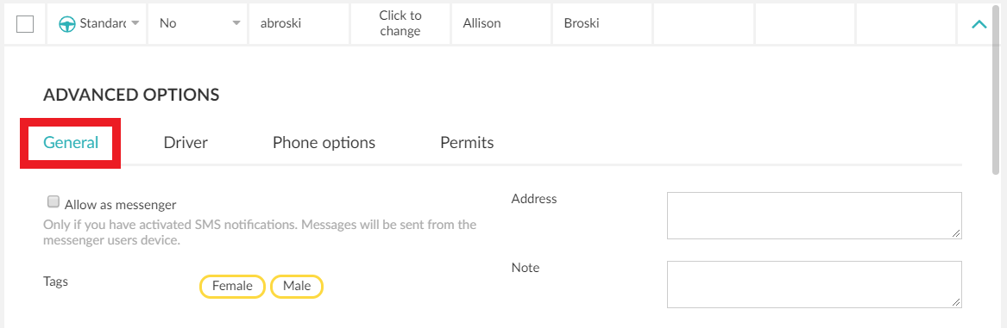Collapse advanced options with the chevron arrow
The width and height of the screenshot is (1007, 328).
coord(979,24)
